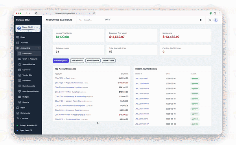Click the browser address bar URL
Viewport: 236px width, 145px height.
65,13
